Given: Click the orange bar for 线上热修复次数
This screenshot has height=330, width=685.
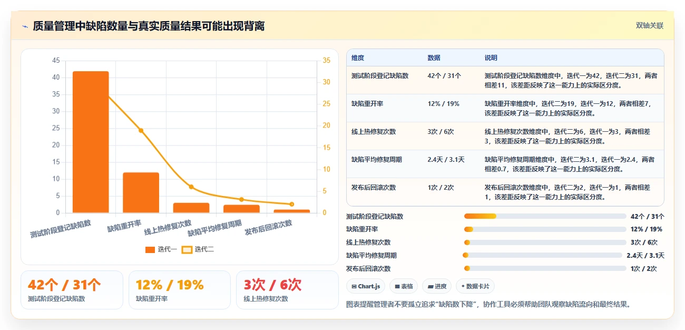Looking at the screenshot, I should (191, 208).
